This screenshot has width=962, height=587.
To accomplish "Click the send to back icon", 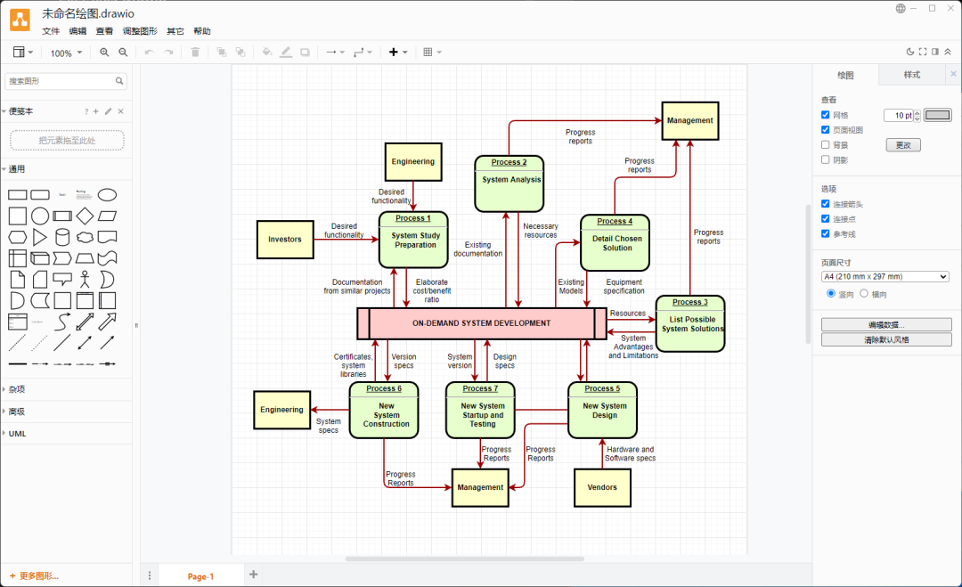I will point(240,53).
